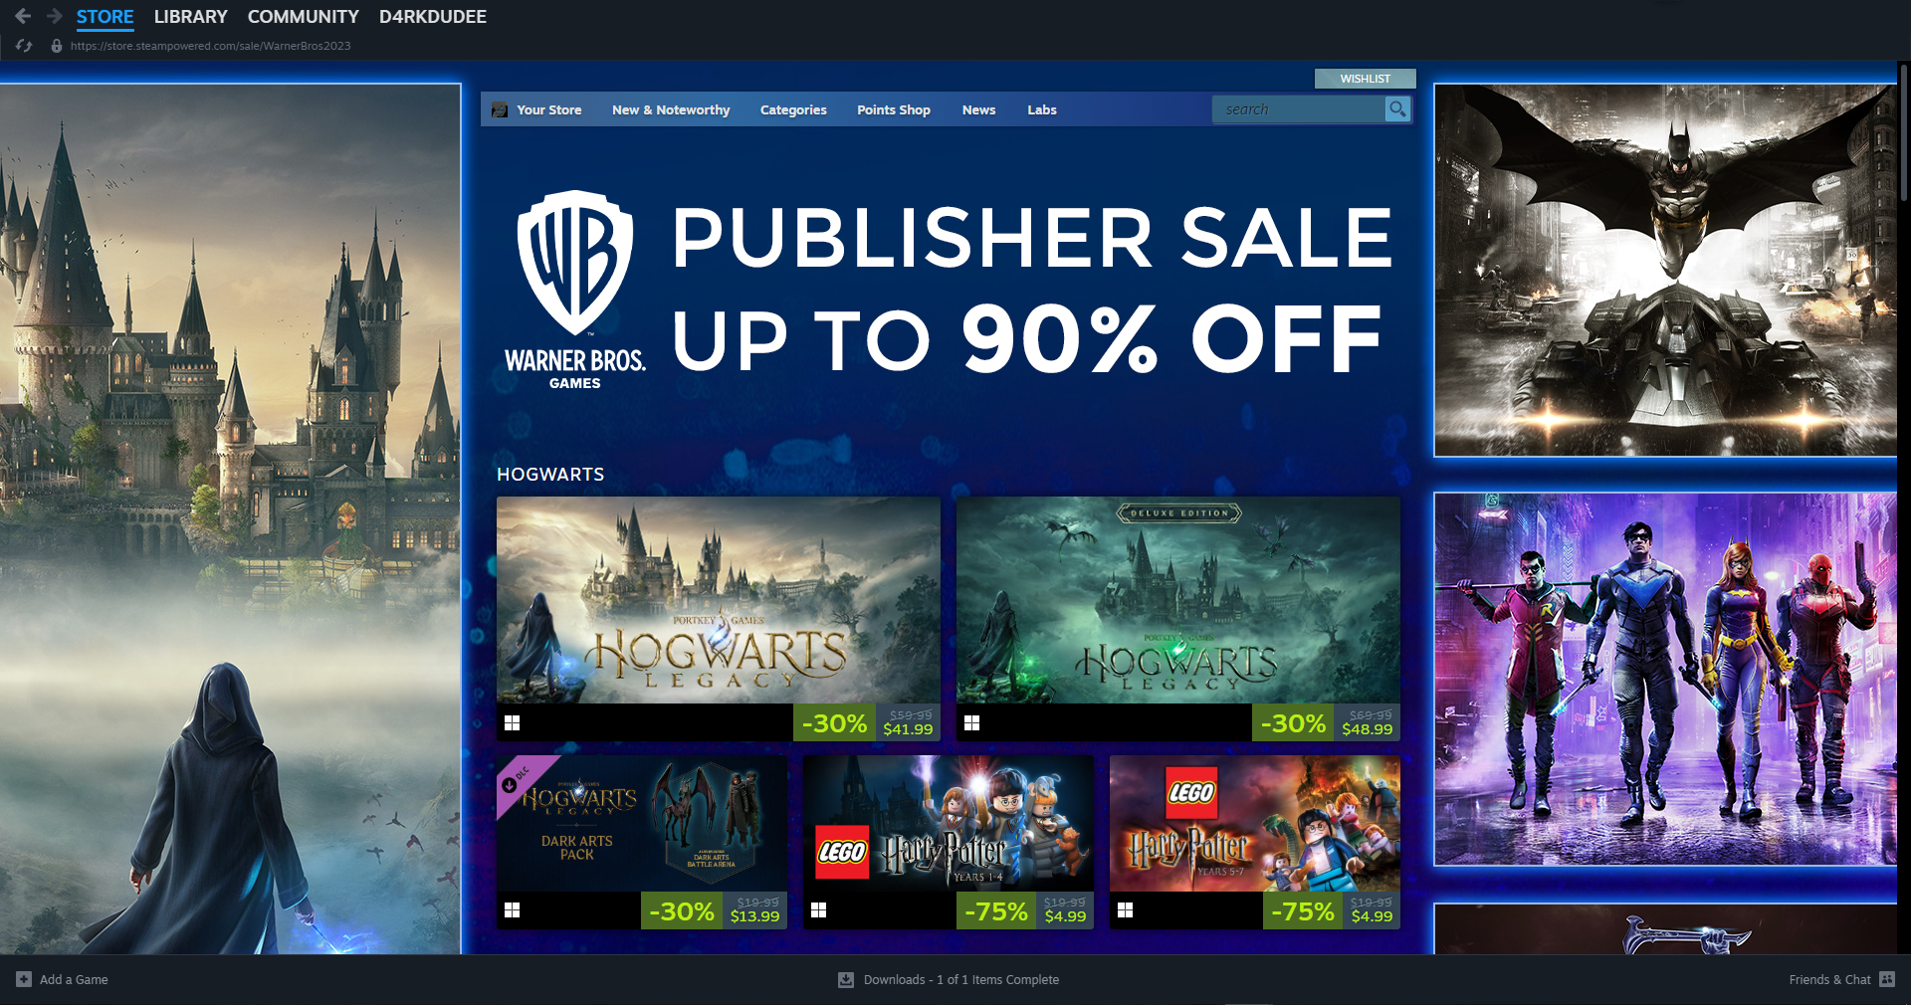Click -30% badge on Deluxe Edition
Viewport: 1911px width, 1005px height.
[x=1293, y=723]
